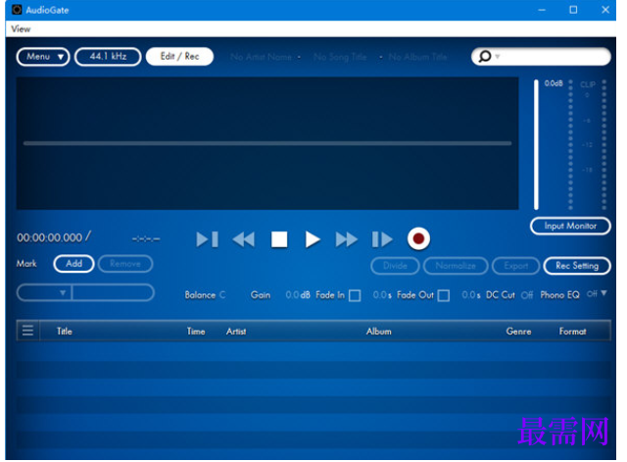Open the 44.1 kHz sample rate selector

click(108, 57)
